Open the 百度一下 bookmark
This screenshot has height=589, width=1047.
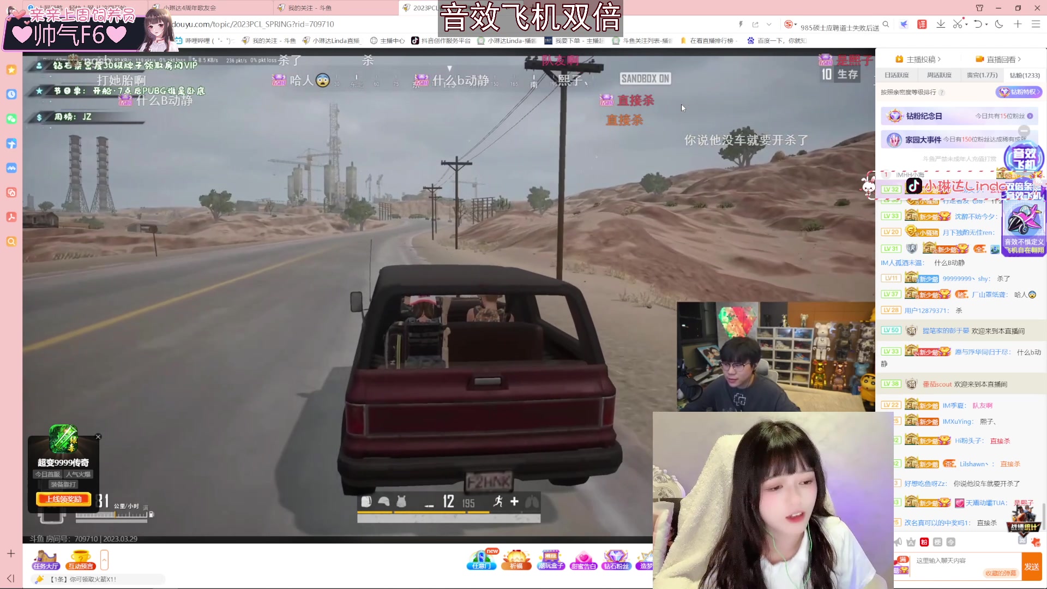pos(777,41)
